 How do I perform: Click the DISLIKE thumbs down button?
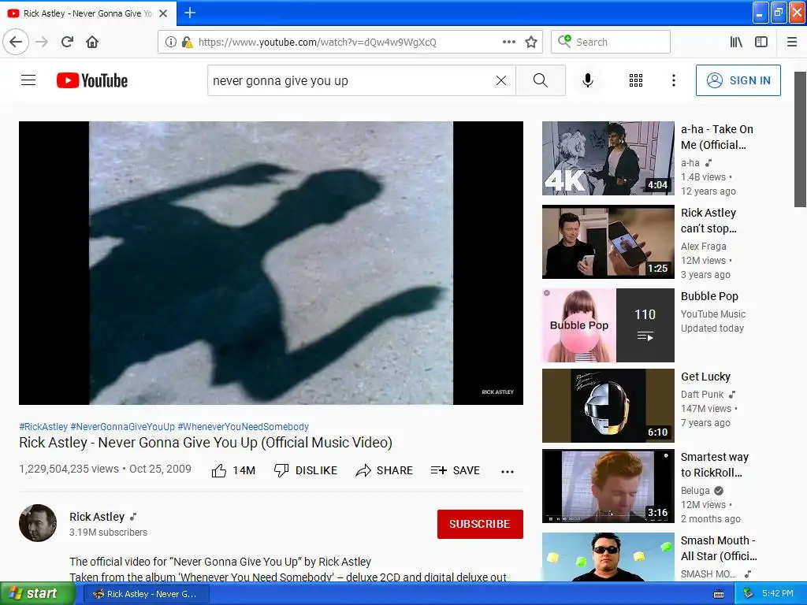click(x=306, y=471)
